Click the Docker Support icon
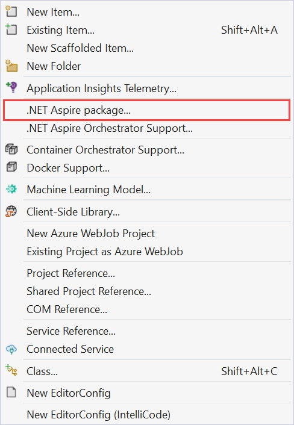The width and height of the screenshot is (294, 425). [x=11, y=167]
